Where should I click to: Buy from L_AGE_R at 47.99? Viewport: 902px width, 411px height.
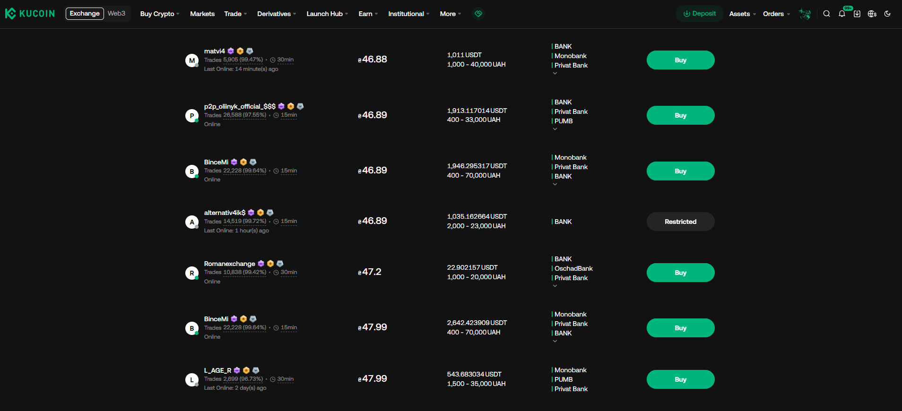[x=680, y=379]
